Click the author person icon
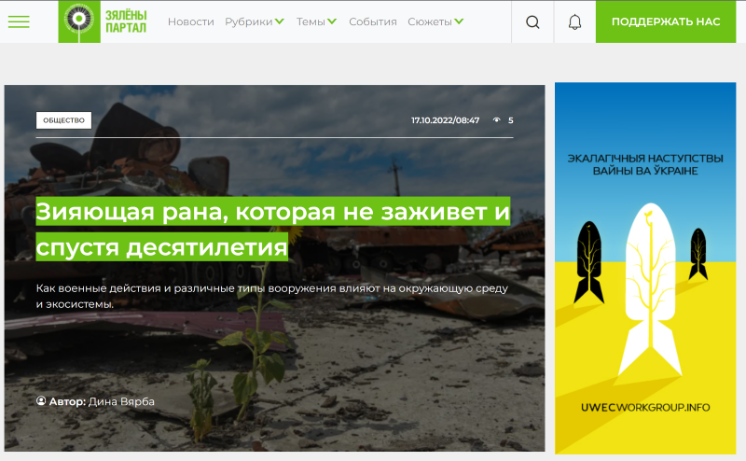The height and width of the screenshot is (461, 746). coord(41,401)
